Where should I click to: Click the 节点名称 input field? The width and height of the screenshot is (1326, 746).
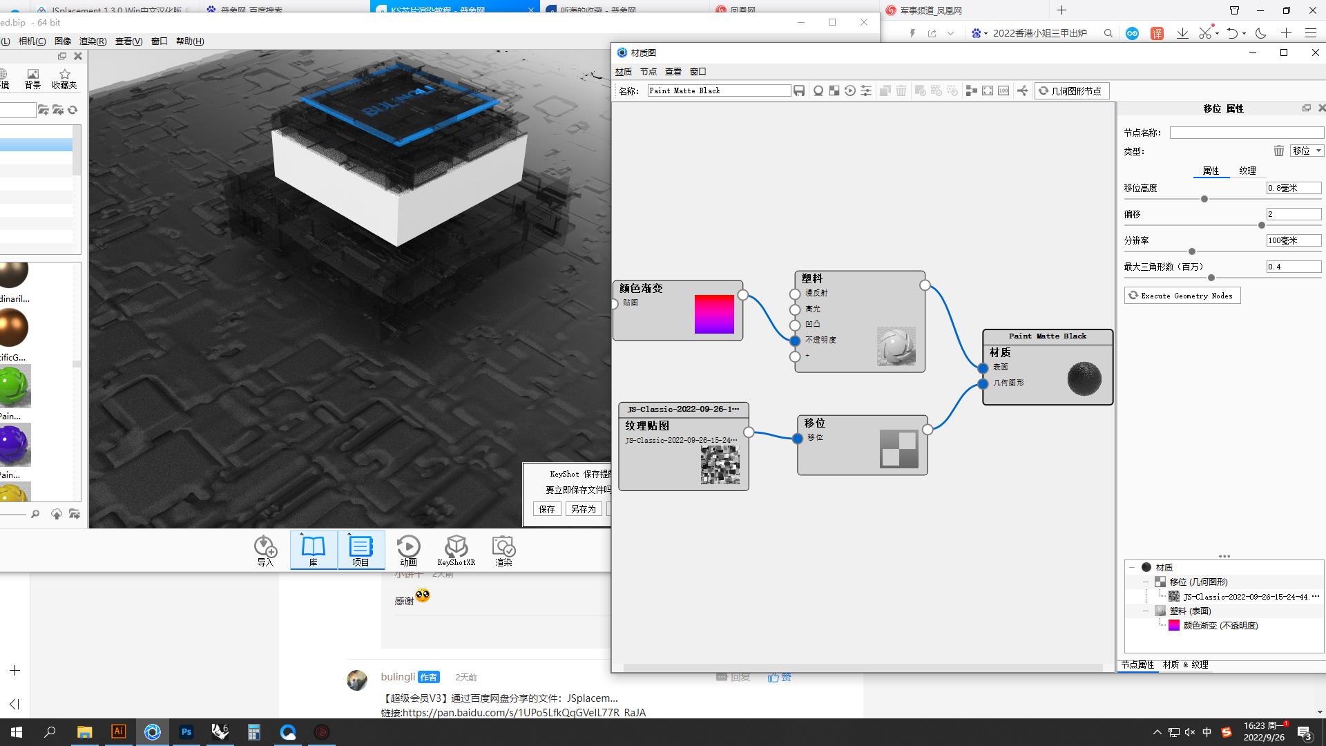tap(1246, 133)
